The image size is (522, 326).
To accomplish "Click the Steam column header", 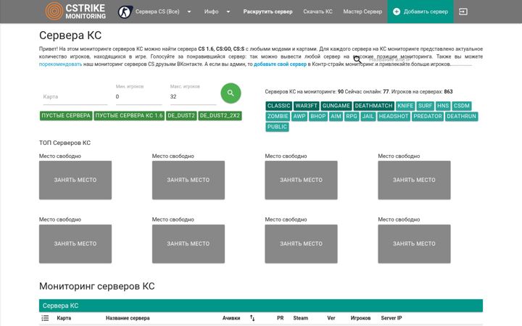I will coord(301,318).
